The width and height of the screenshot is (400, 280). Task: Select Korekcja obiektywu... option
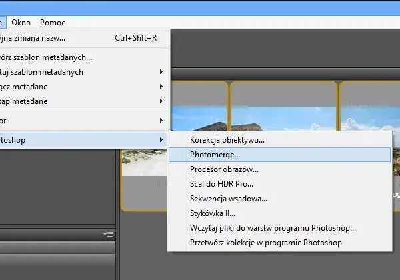click(279, 140)
